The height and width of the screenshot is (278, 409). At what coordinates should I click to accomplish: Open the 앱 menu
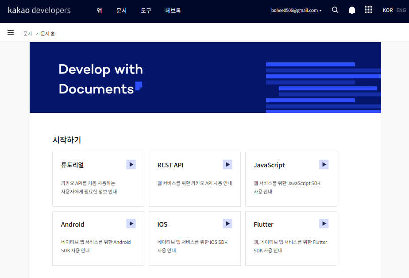[99, 11]
